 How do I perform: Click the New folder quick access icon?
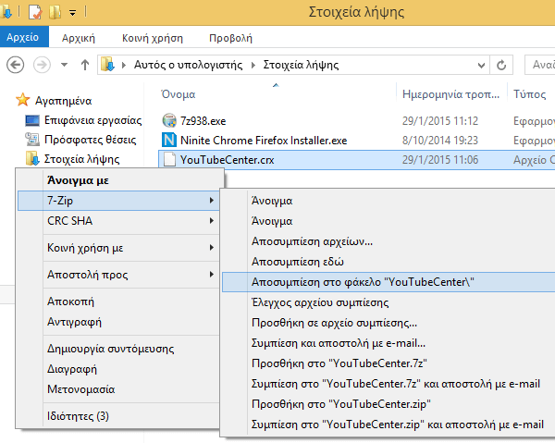(x=55, y=12)
